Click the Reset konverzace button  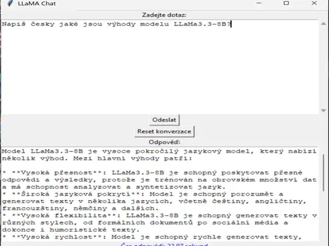(x=164, y=131)
